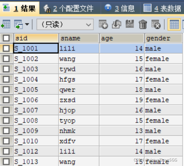Sort by the age column header
184x166 pixels.
click(x=122, y=38)
